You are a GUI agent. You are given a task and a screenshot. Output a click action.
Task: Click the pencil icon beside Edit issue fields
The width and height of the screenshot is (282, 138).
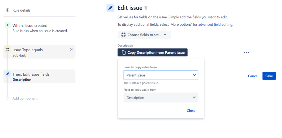[x=7, y=74]
